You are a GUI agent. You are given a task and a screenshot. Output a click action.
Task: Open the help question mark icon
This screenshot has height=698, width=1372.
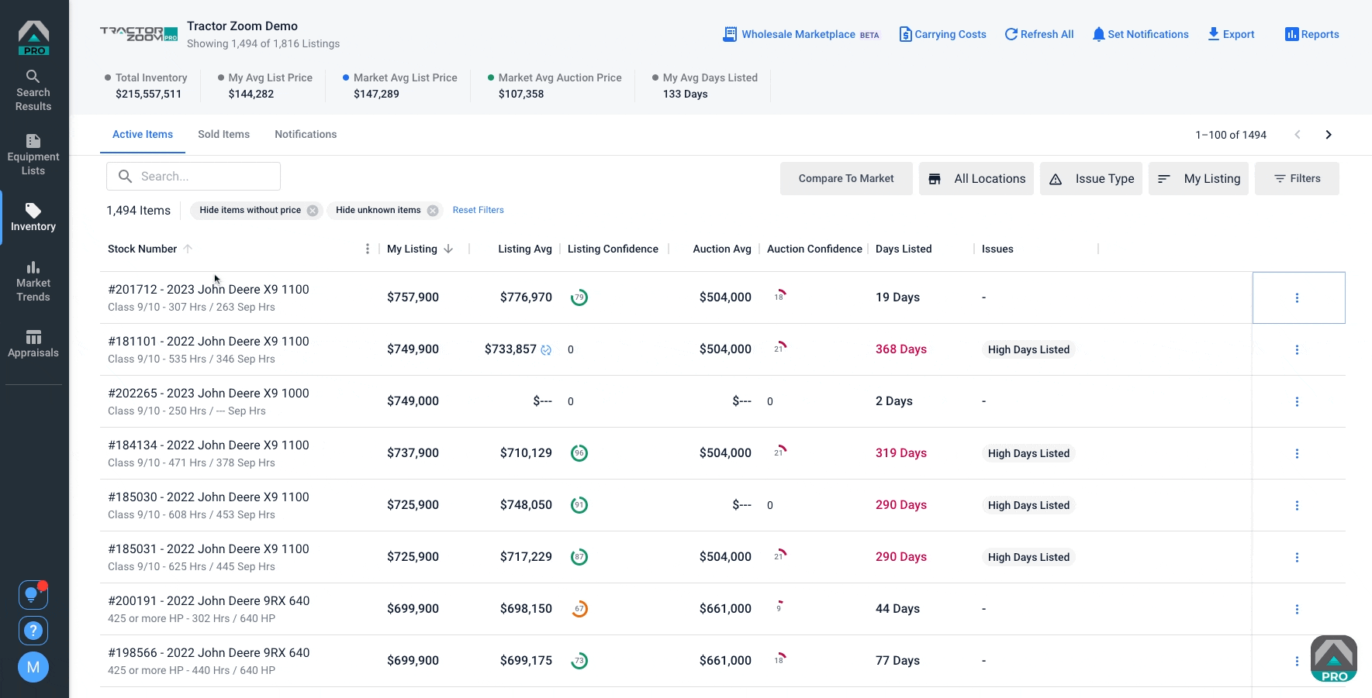[x=33, y=631]
